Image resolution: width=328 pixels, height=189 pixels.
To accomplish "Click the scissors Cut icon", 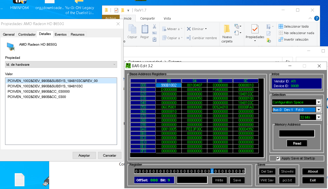I will 154,26.
